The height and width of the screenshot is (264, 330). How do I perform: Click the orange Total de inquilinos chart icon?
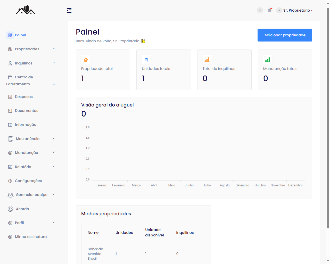[x=207, y=60]
